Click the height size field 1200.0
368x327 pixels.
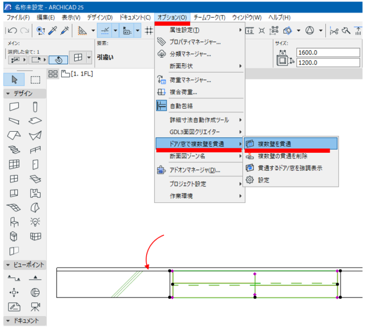pos(328,63)
